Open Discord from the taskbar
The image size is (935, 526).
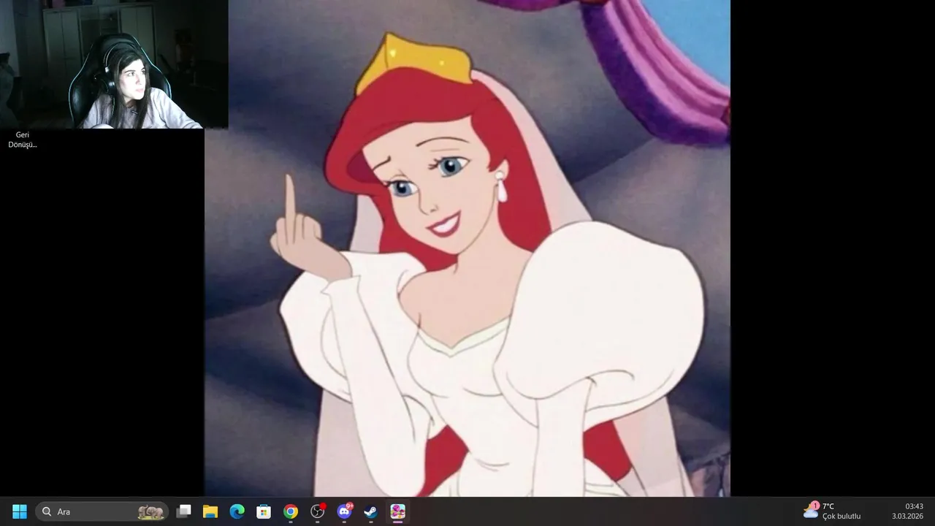pyautogui.click(x=344, y=511)
